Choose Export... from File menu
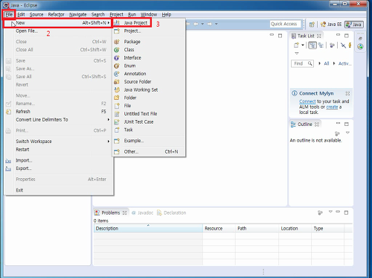The image size is (372, 278). pyautogui.click(x=58, y=168)
